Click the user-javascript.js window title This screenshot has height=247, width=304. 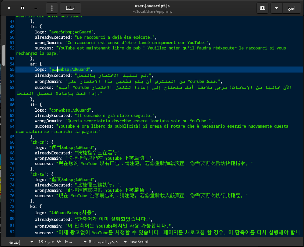pyautogui.click(x=151, y=5)
